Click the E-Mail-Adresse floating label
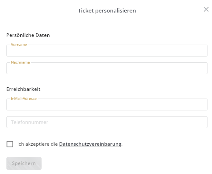212x174 pixels. 24,99
